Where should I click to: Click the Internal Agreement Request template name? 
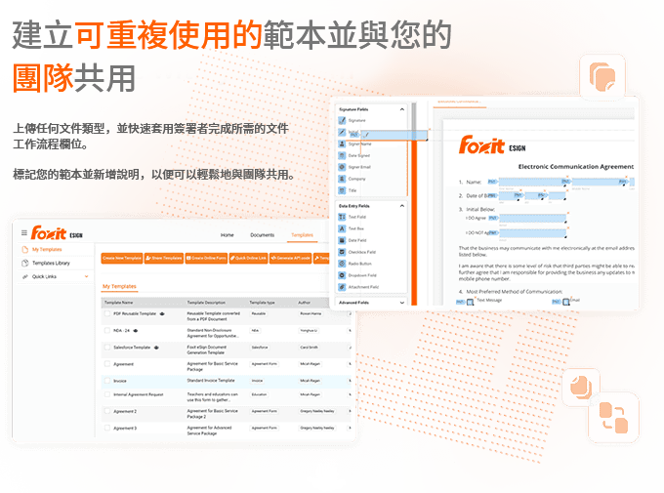pyautogui.click(x=138, y=394)
